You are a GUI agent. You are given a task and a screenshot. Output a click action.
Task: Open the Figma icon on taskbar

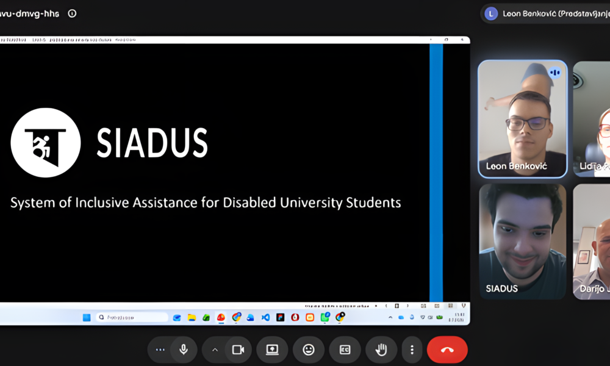280,317
